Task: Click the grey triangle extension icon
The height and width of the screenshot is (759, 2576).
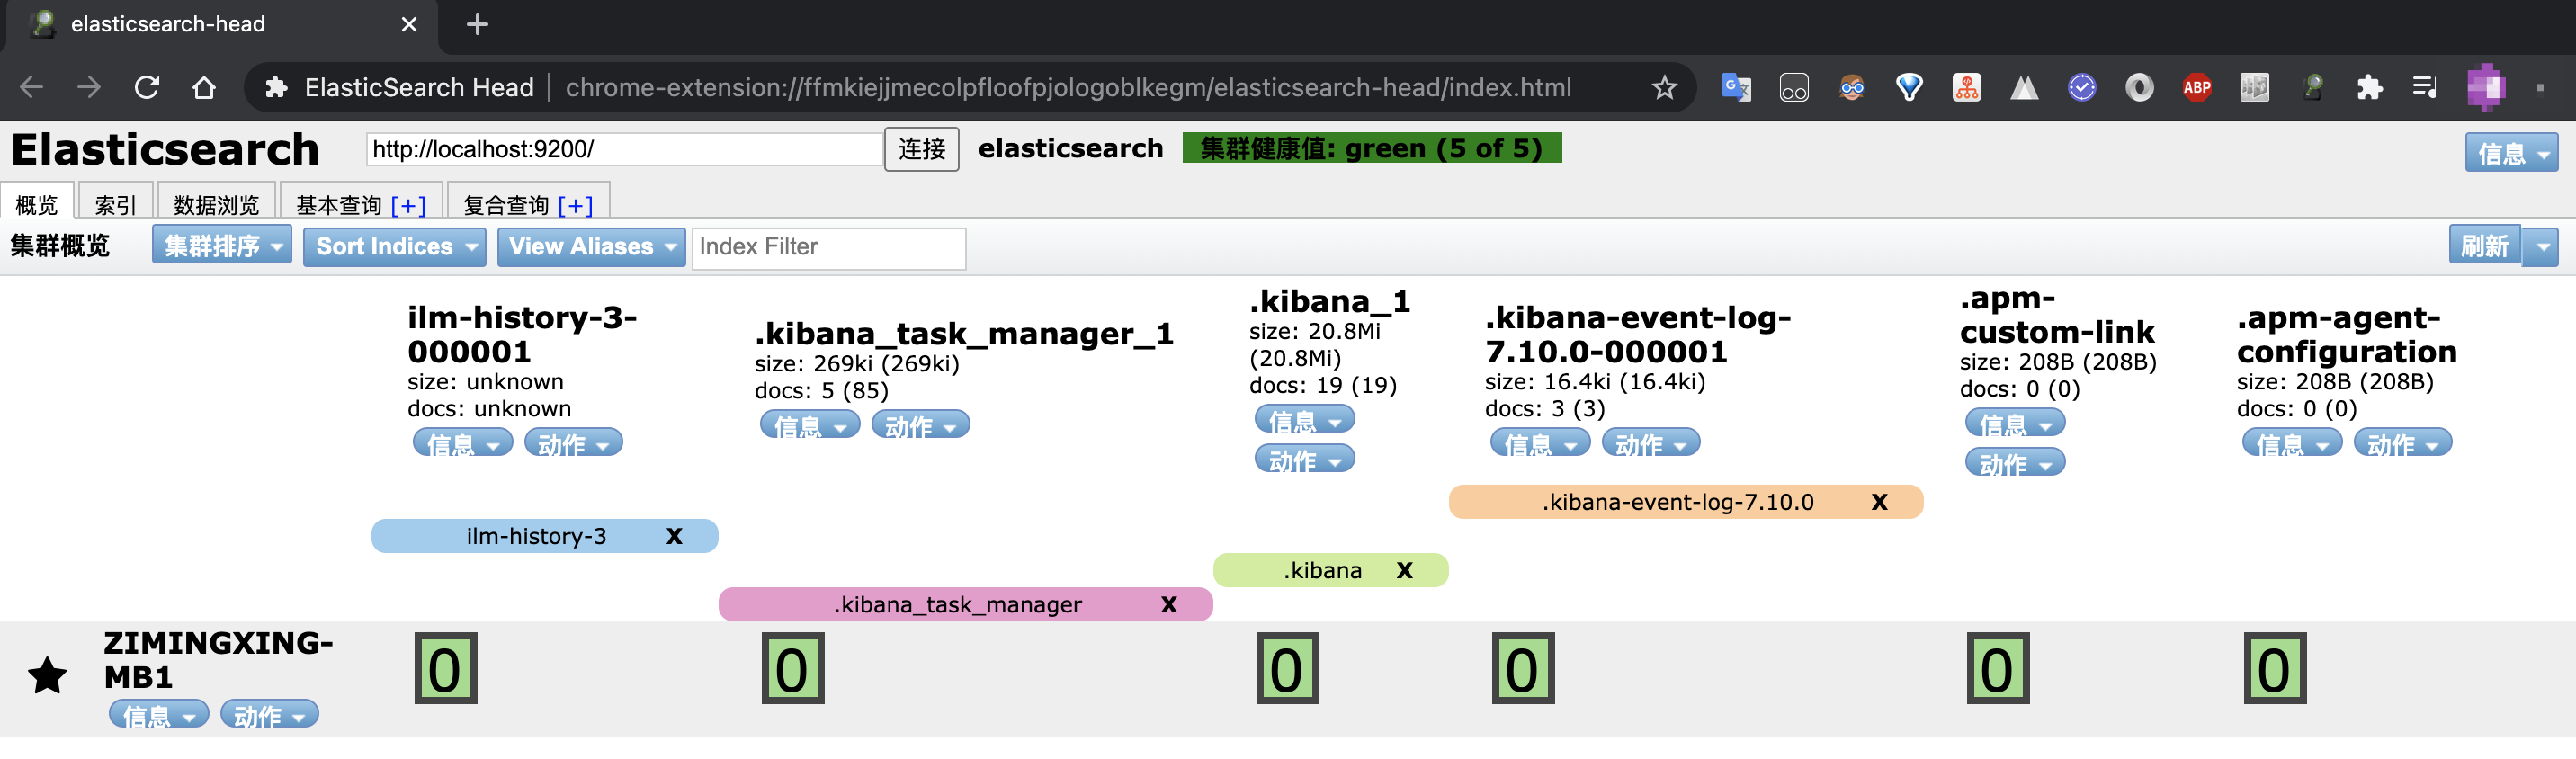Action: tap(2024, 87)
